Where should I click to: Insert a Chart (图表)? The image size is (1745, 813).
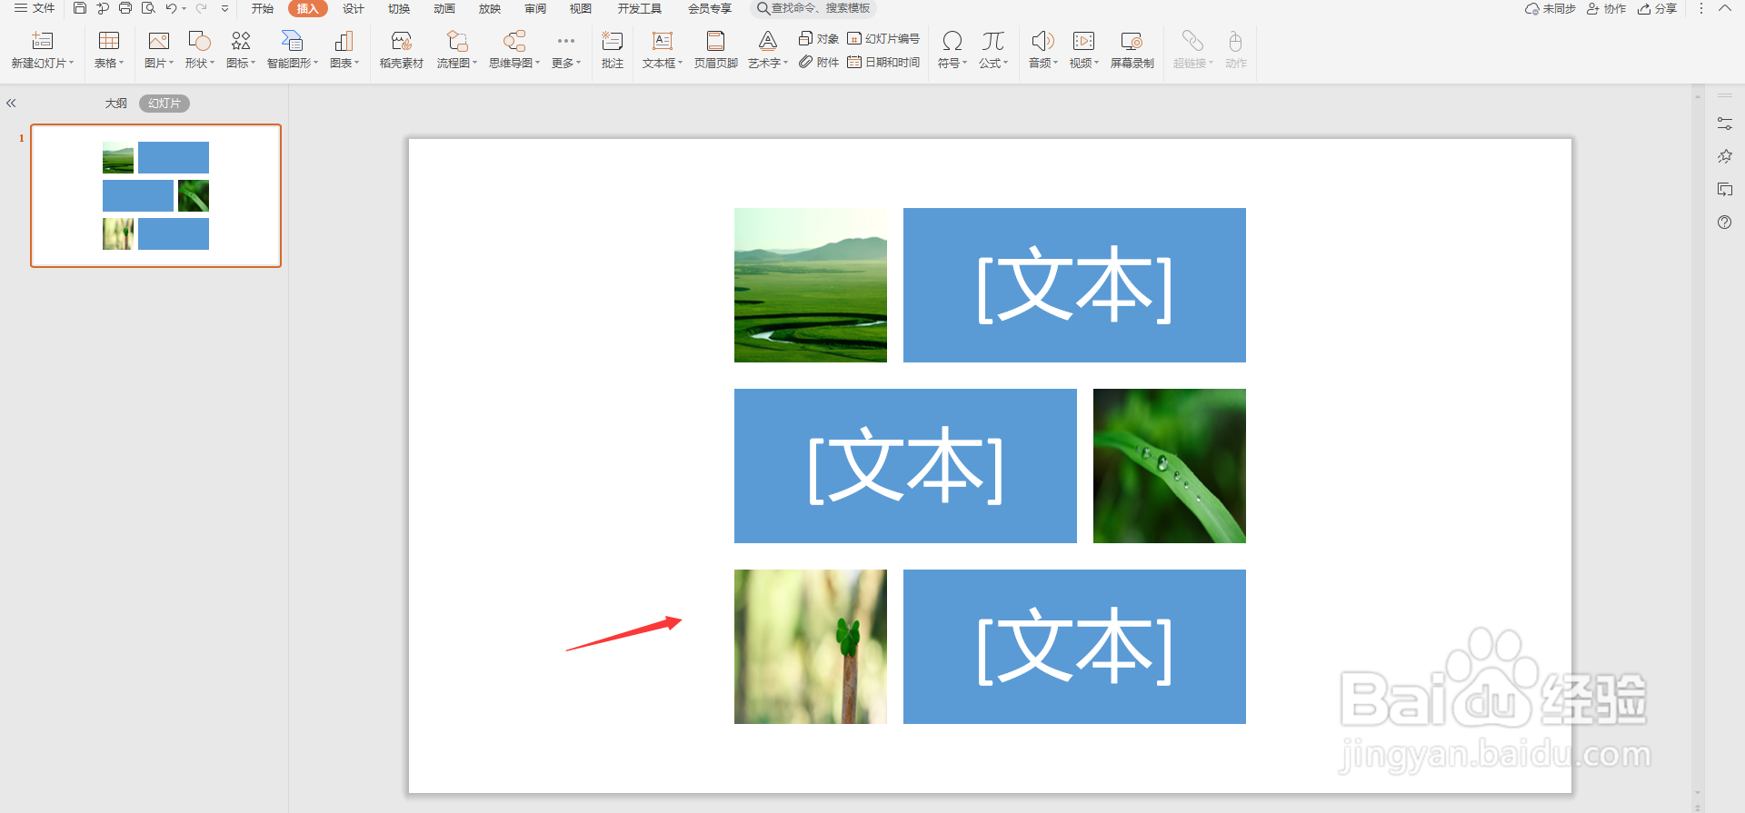[x=344, y=41]
